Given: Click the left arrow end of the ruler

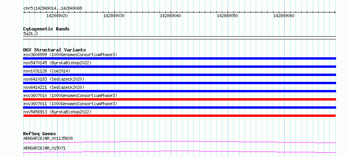Looking at the screenshot, I should (24, 12).
